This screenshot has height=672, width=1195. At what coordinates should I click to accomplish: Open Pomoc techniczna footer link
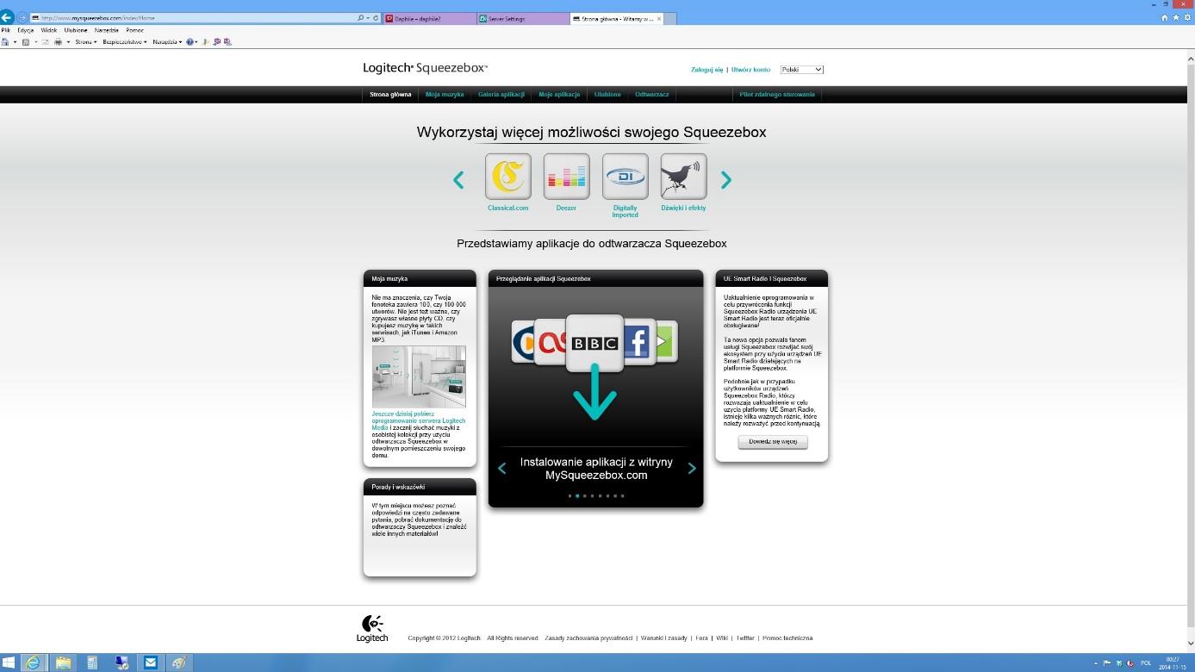pyautogui.click(x=787, y=638)
